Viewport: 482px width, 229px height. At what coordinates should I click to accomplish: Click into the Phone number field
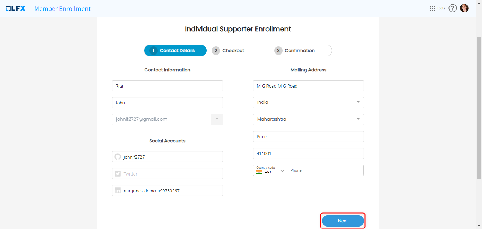[x=325, y=170]
